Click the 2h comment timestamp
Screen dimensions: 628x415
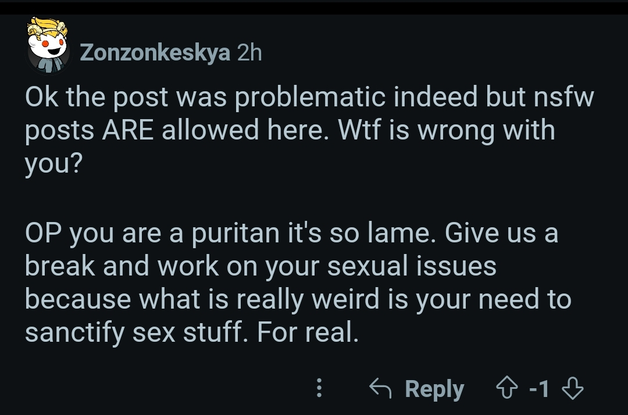[249, 52]
